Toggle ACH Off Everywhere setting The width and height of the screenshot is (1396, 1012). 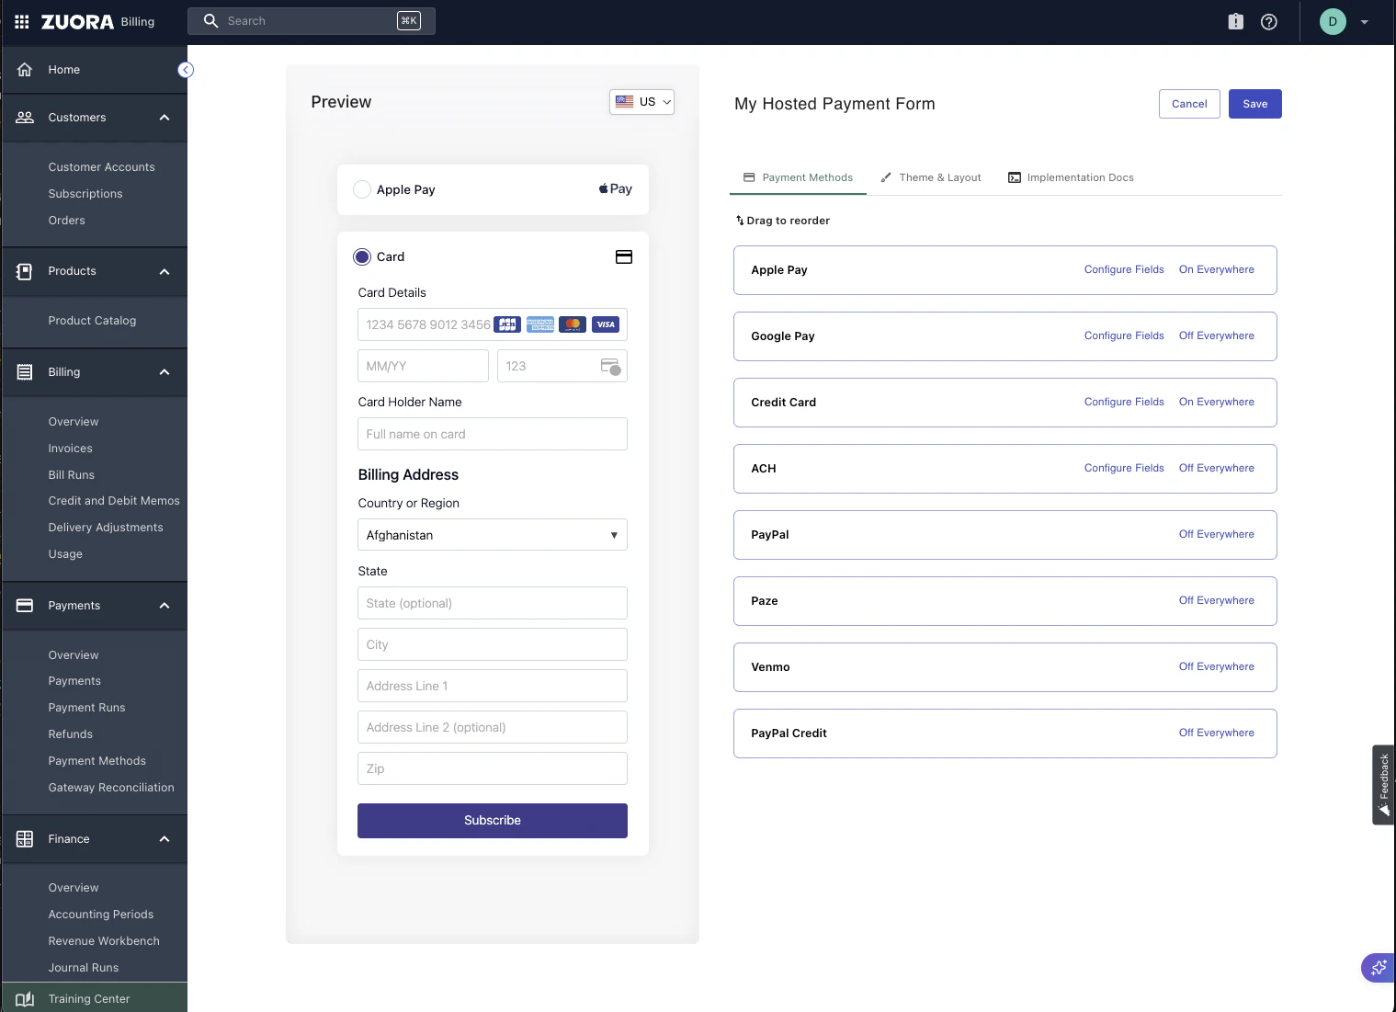tap(1217, 468)
